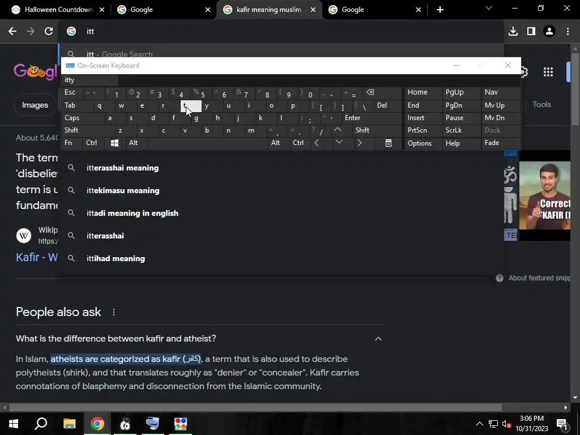Pick the itty text prediction
This screenshot has height=435, width=580.
click(90, 80)
